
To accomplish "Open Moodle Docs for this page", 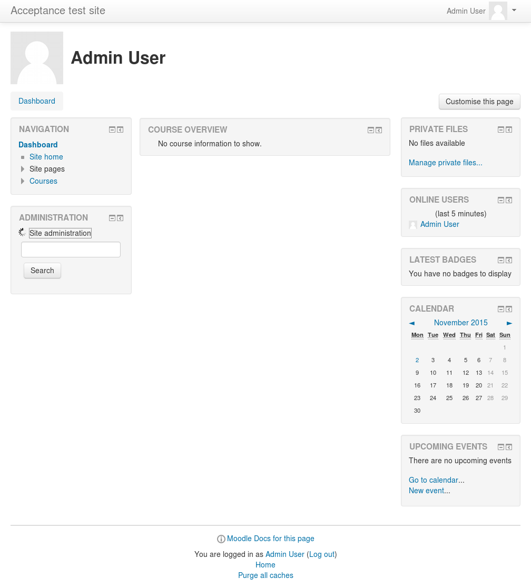I will 271,539.
